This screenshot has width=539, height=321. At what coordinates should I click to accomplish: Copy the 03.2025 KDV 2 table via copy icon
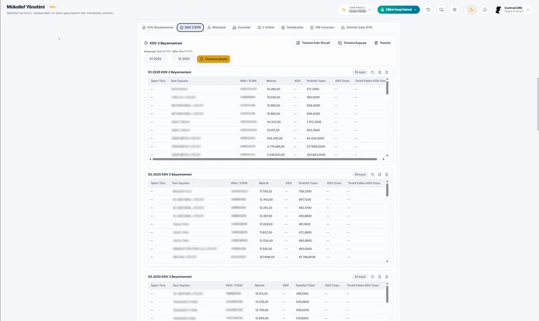(373, 277)
